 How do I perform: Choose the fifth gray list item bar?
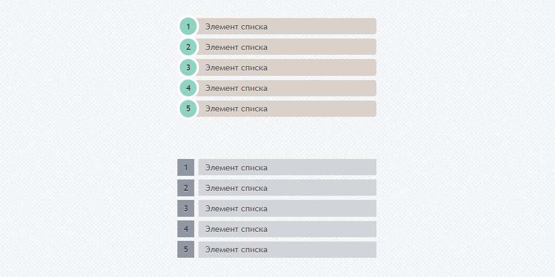(x=287, y=249)
